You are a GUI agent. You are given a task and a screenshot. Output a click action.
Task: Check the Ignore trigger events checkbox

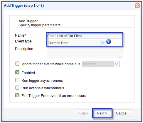(x=17, y=64)
